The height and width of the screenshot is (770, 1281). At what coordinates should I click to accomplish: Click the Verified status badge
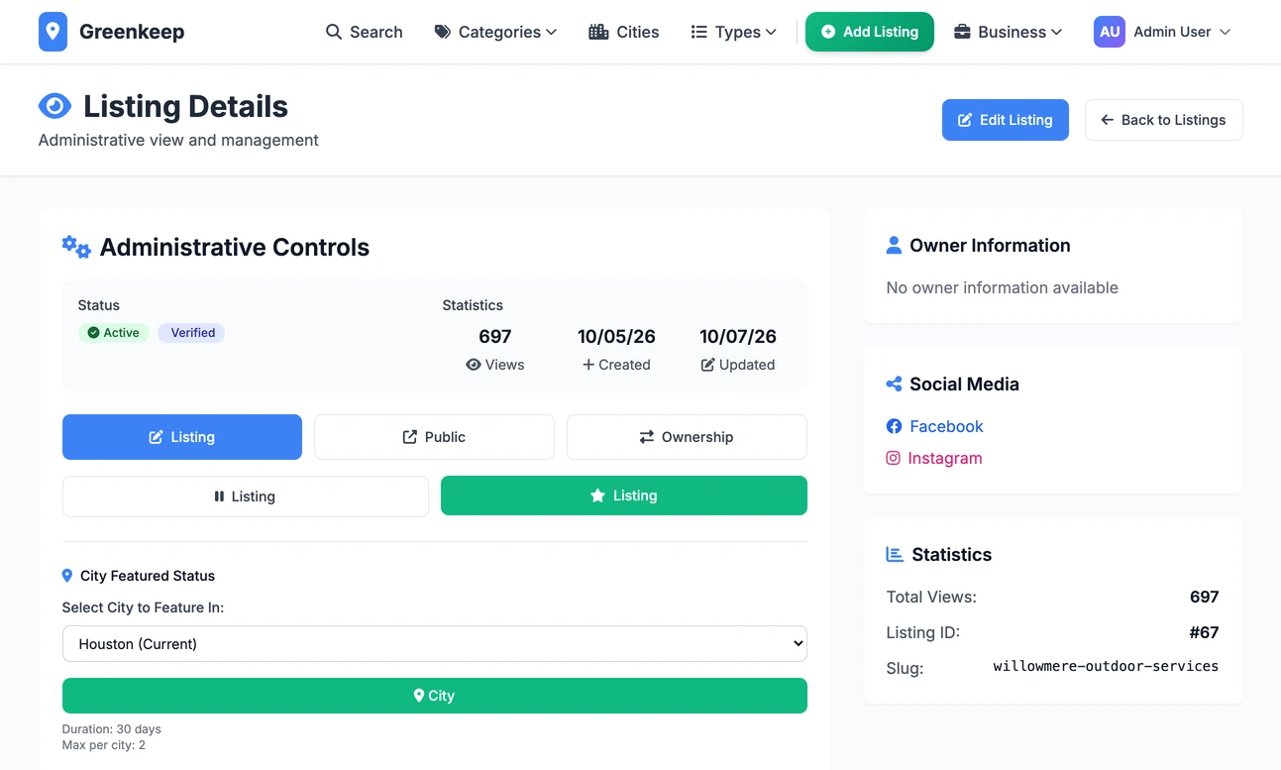[191, 333]
